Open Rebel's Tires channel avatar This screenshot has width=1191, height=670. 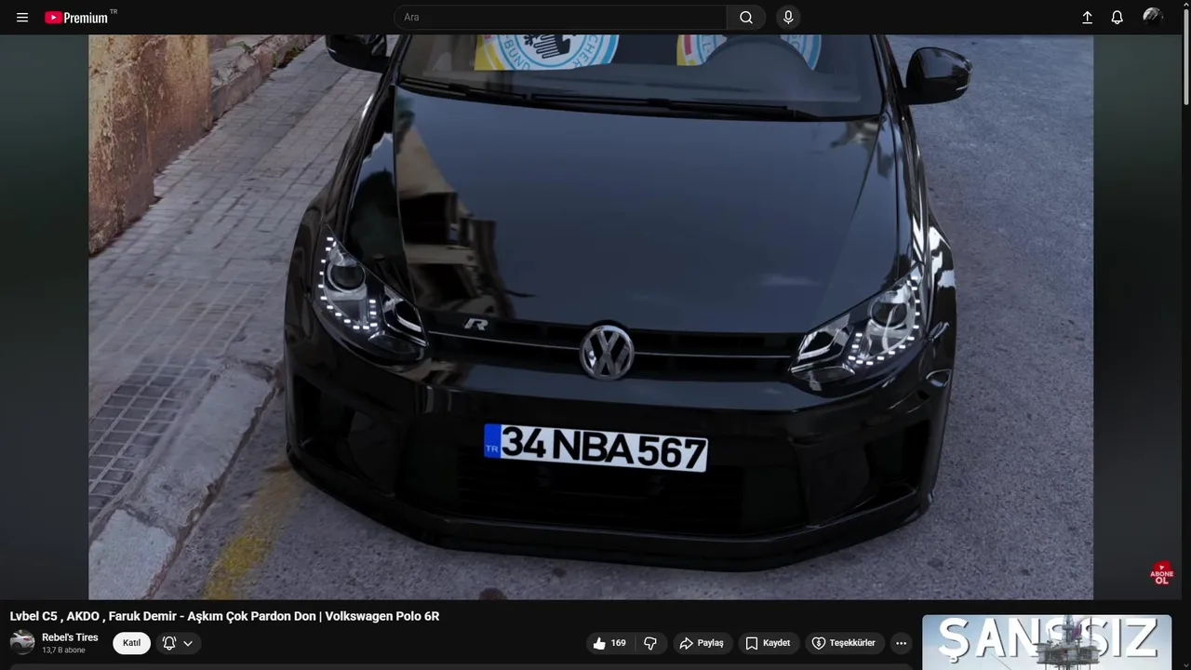22,643
